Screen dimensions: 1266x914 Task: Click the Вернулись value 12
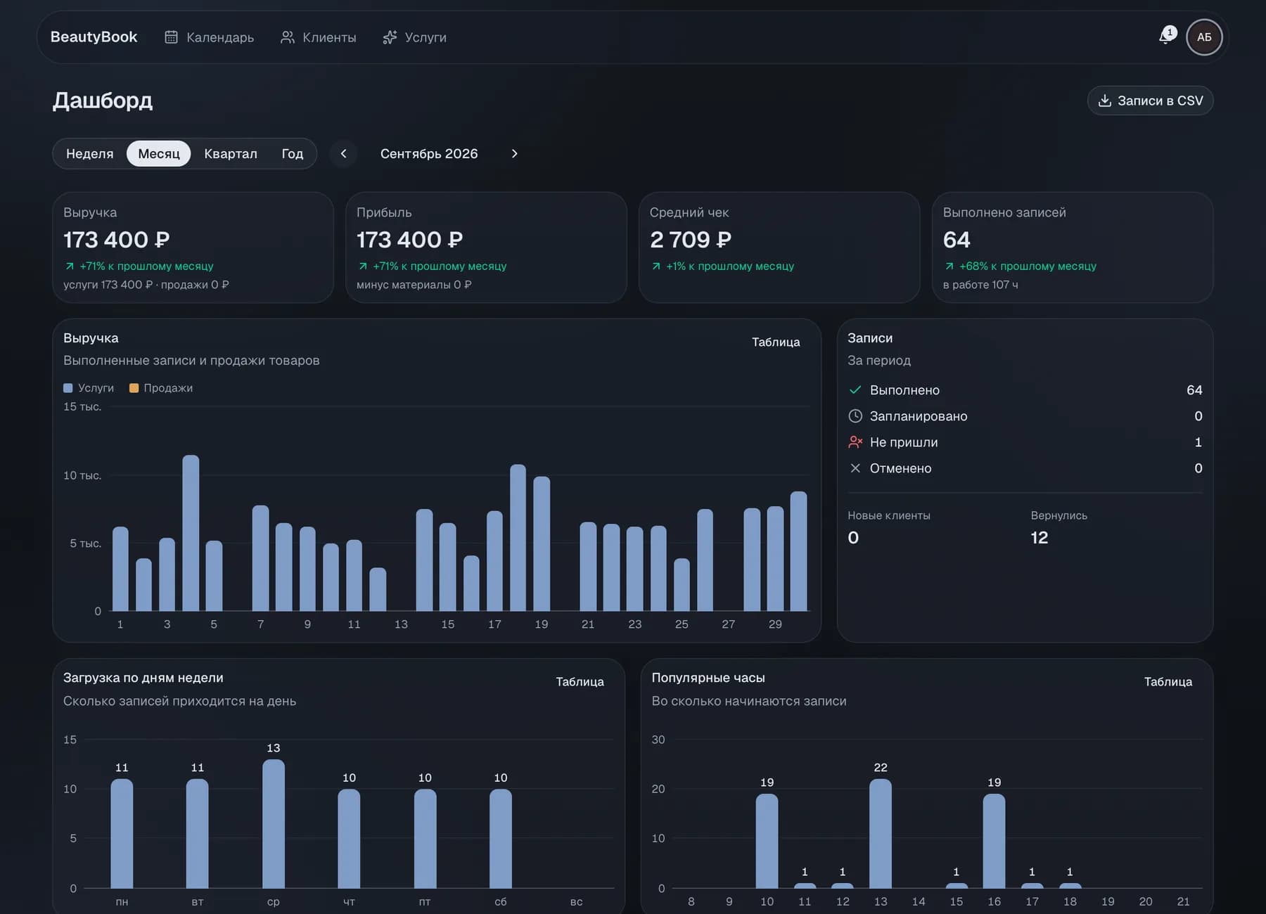(x=1039, y=538)
